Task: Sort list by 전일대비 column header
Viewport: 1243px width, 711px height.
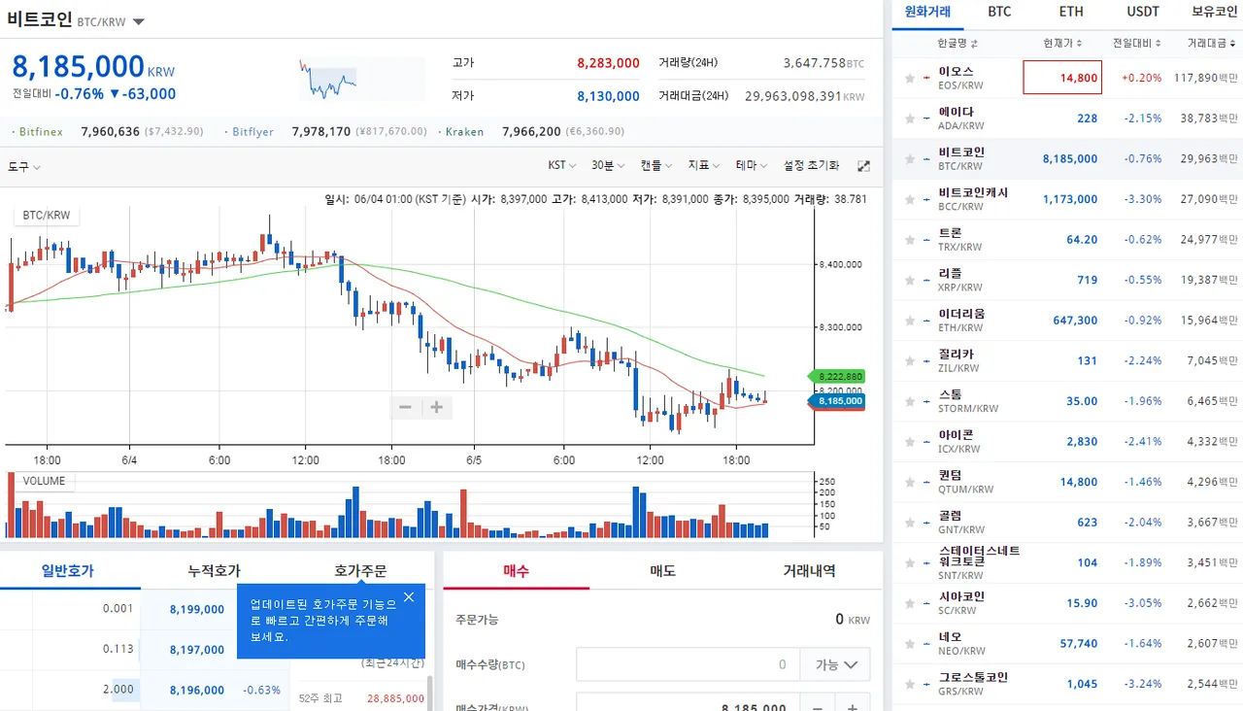Action: click(1136, 44)
